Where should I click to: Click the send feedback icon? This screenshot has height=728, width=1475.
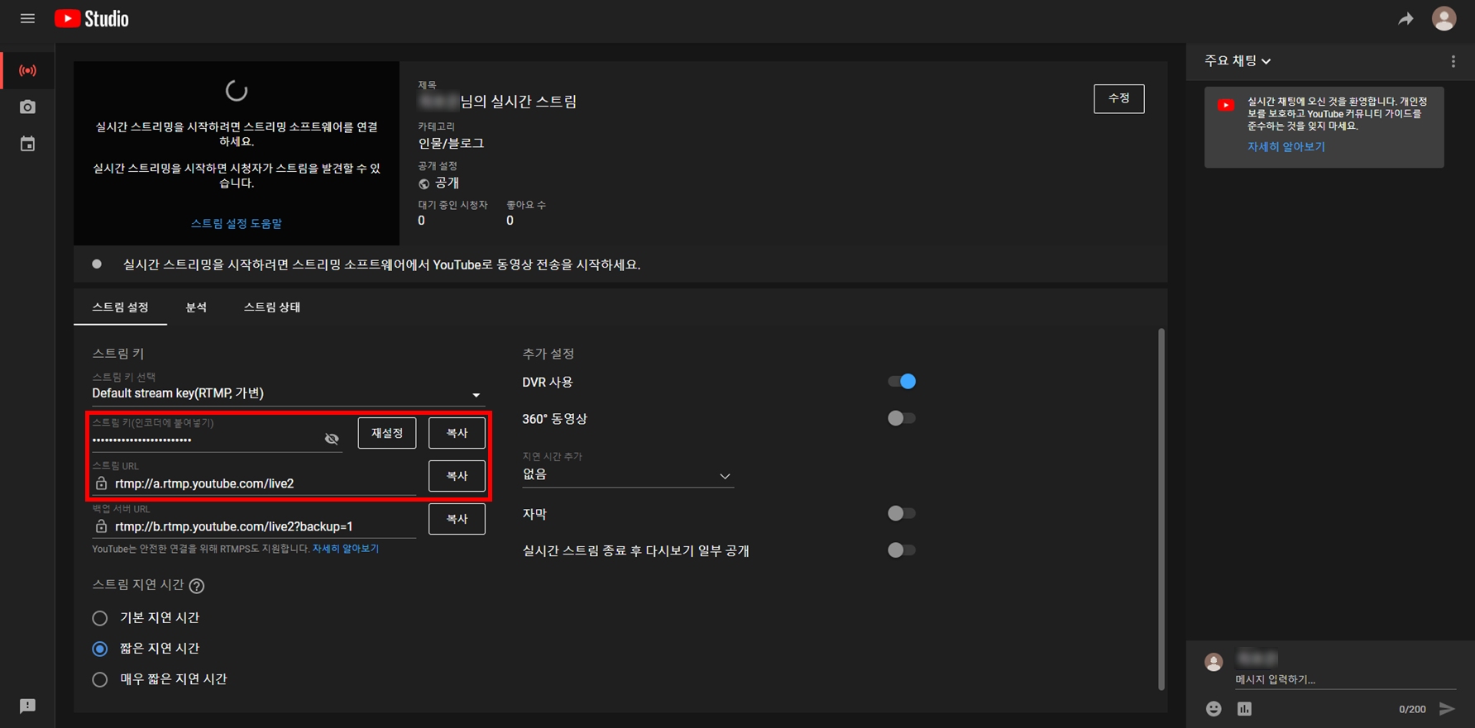coord(27,706)
